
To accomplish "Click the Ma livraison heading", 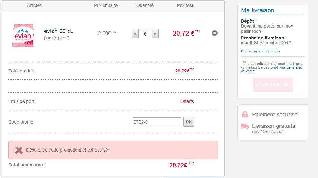I will click(257, 10).
